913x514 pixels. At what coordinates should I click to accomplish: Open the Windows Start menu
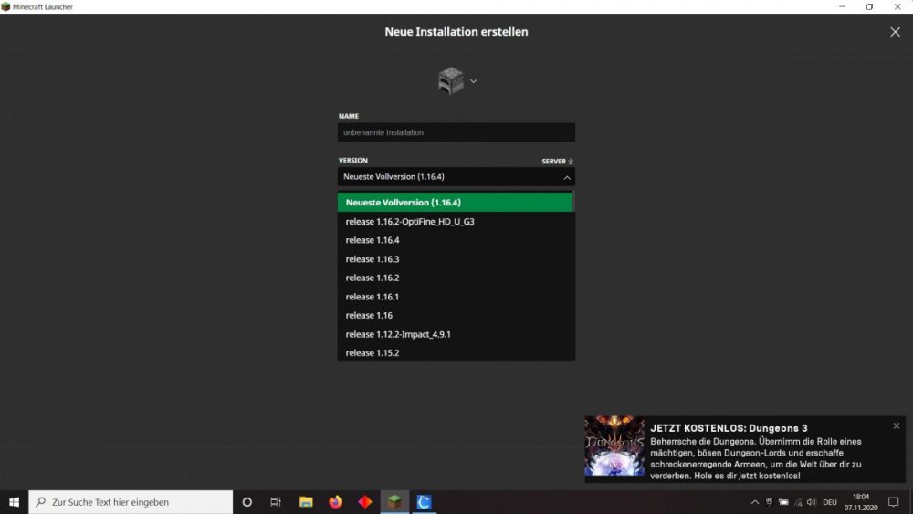tap(14, 502)
